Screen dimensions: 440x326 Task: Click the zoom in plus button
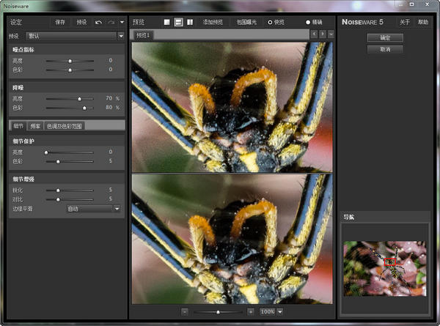click(x=251, y=311)
